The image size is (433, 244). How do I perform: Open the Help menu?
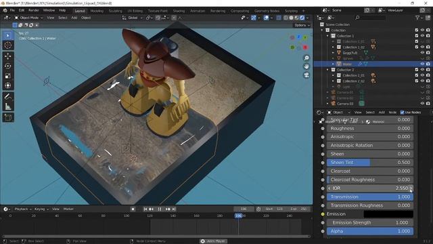(62, 10)
